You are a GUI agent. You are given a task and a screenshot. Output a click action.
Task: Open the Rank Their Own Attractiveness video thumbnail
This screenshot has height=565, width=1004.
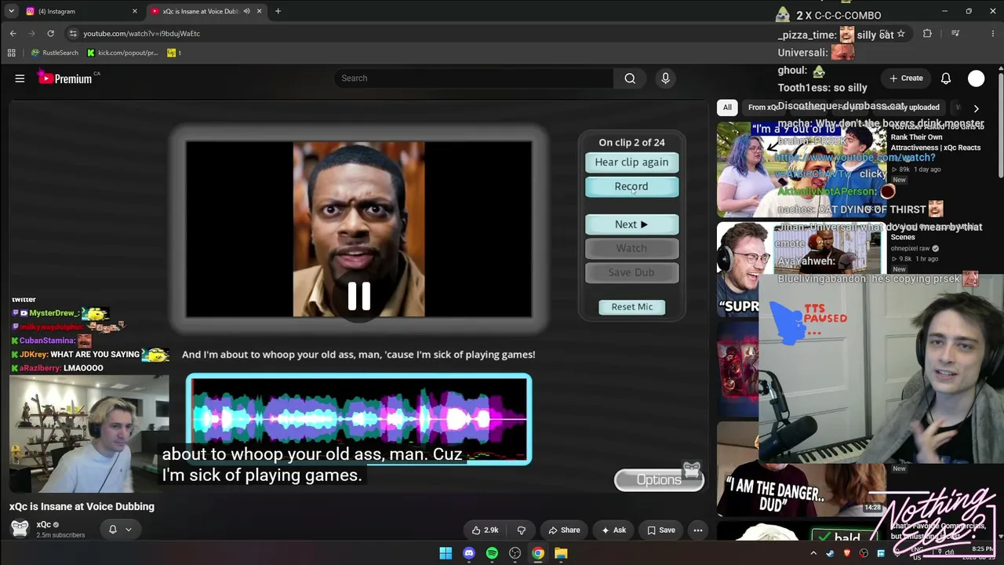(802, 169)
